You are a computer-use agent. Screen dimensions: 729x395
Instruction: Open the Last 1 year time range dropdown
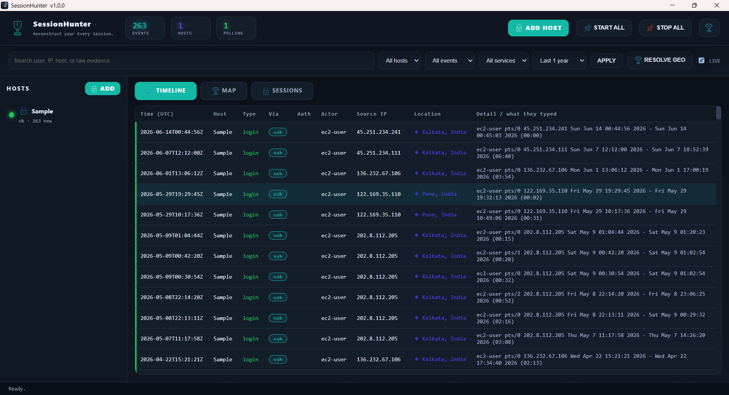[559, 61]
